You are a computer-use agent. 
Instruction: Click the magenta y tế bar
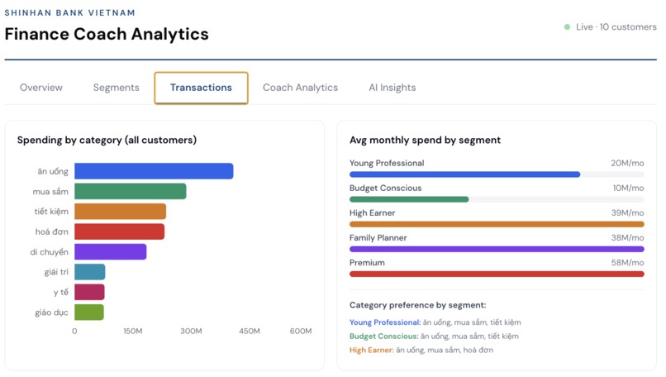(89, 292)
